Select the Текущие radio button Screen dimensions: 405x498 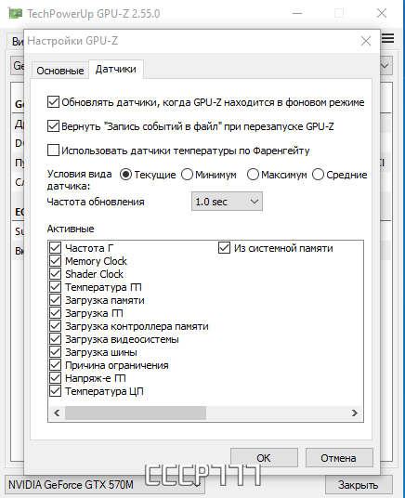click(x=125, y=175)
